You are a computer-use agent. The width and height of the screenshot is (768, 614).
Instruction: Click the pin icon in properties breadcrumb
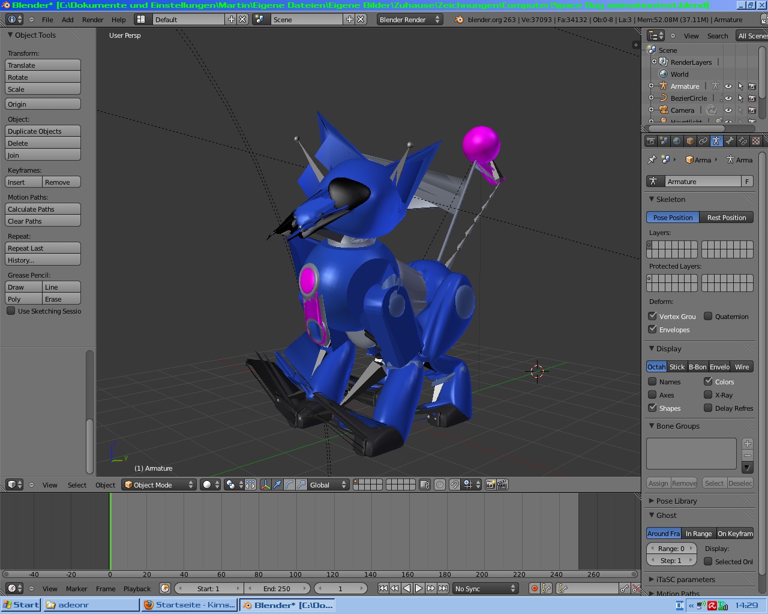[x=652, y=159]
